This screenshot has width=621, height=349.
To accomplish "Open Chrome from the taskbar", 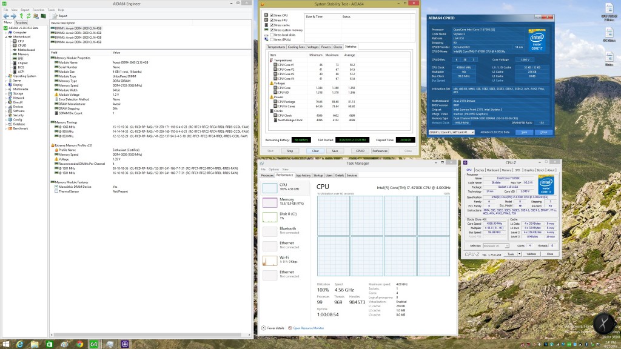I will click(x=79, y=344).
